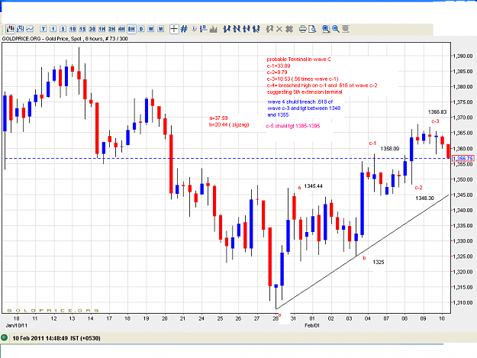Switch to 1 minute timeframe
Screen dimensions: 477x358
point(53,29)
